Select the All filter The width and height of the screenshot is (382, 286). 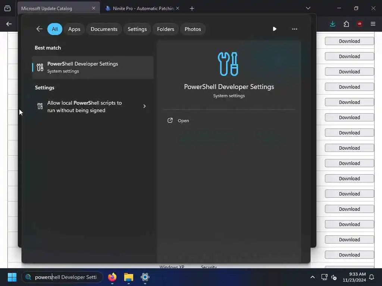(55, 29)
